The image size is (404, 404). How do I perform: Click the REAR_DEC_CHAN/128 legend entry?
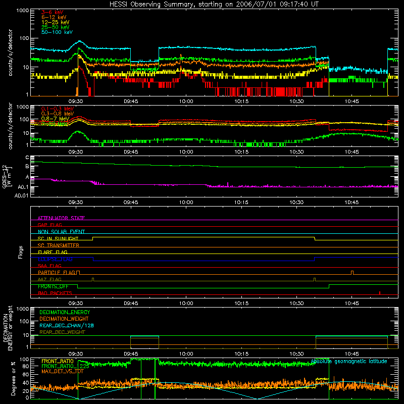pyautogui.click(x=67, y=325)
